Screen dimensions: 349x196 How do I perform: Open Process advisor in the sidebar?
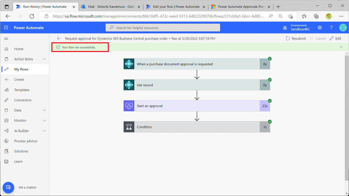(x=25, y=141)
